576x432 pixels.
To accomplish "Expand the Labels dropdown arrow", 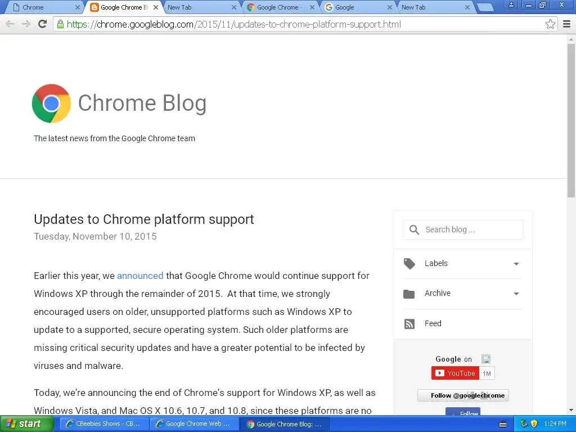I will [516, 264].
